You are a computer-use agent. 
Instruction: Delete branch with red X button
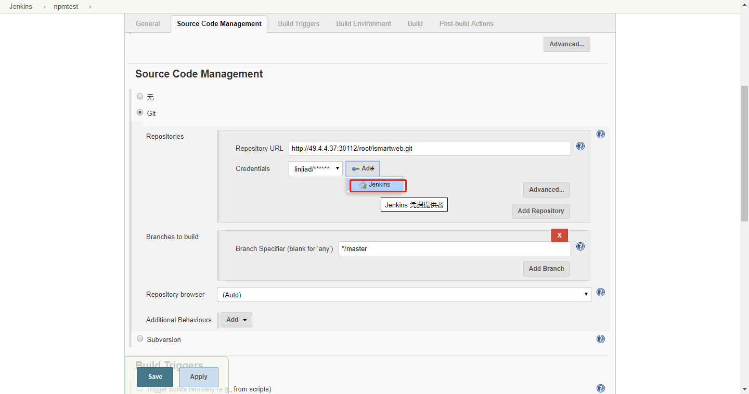tap(560, 235)
